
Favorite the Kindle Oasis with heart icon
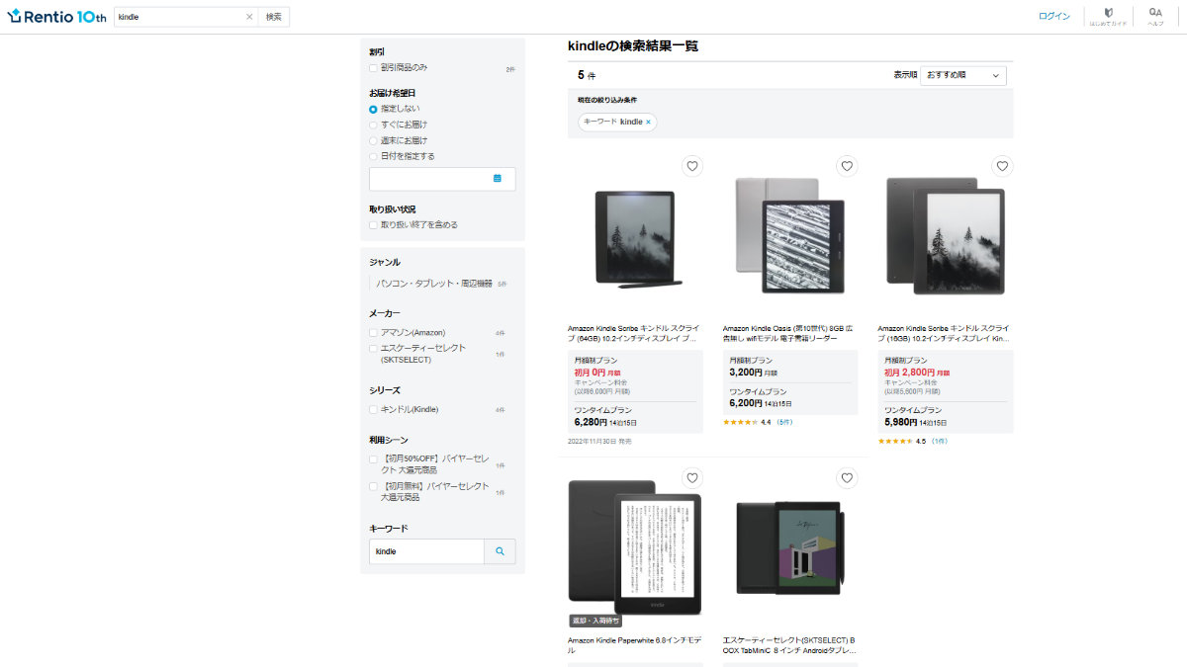(847, 166)
